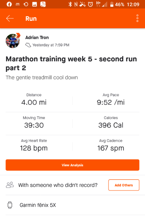Viewport: 145px width, 218px height.
Task: Open Adrian Tron's profile name link
Action: pos(37,37)
